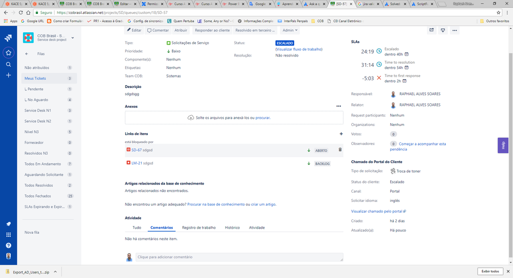513x278 pixels.
Task: Open Nível N3 queue
Action: pos(48,132)
